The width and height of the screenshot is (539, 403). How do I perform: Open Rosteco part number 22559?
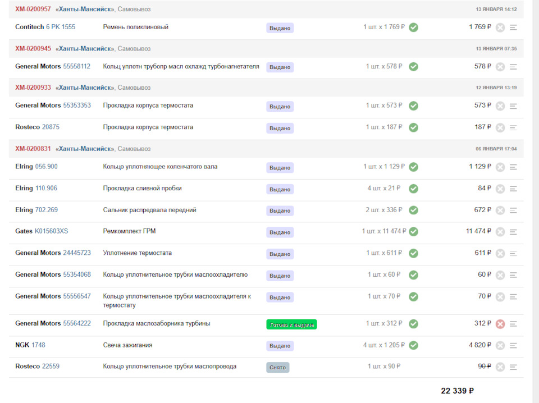(51, 367)
